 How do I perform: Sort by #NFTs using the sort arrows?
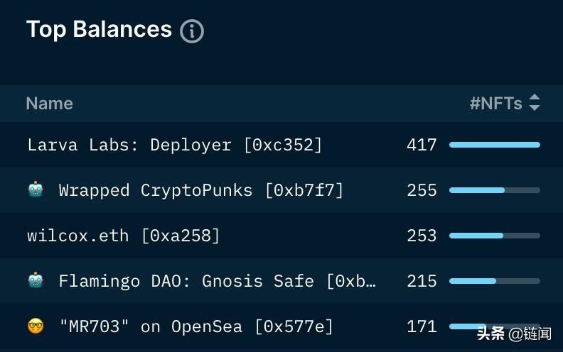(x=535, y=103)
